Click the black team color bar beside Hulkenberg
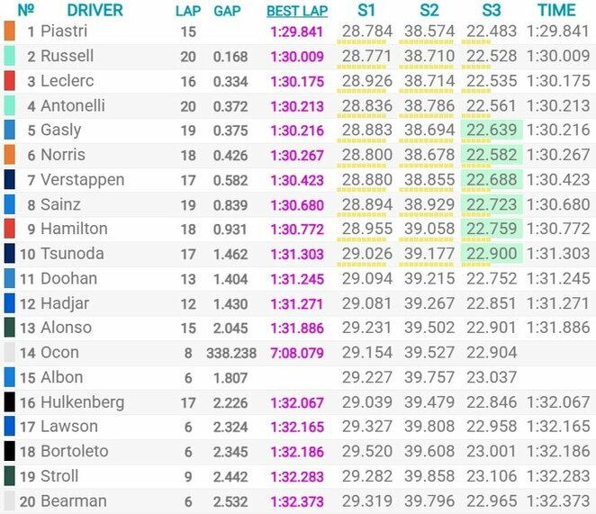The image size is (596, 514). [9, 402]
